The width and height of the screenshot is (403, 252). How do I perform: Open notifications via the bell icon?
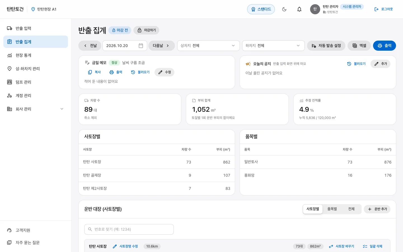pyautogui.click(x=299, y=9)
